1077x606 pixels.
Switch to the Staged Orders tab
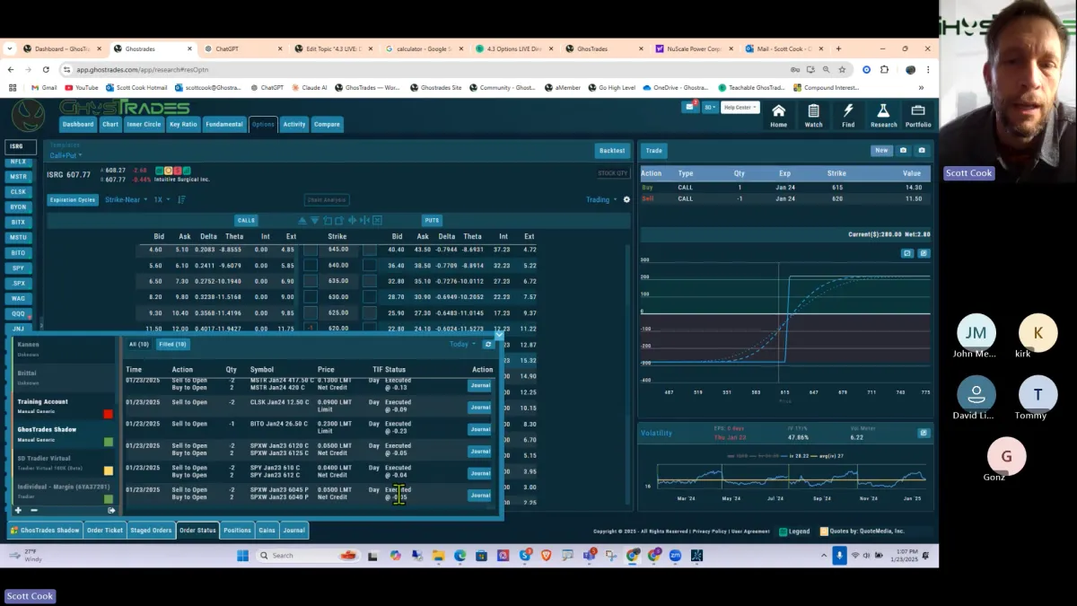click(151, 531)
